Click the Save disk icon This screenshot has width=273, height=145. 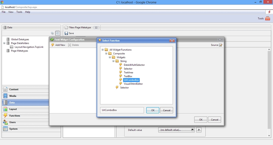click(66, 33)
